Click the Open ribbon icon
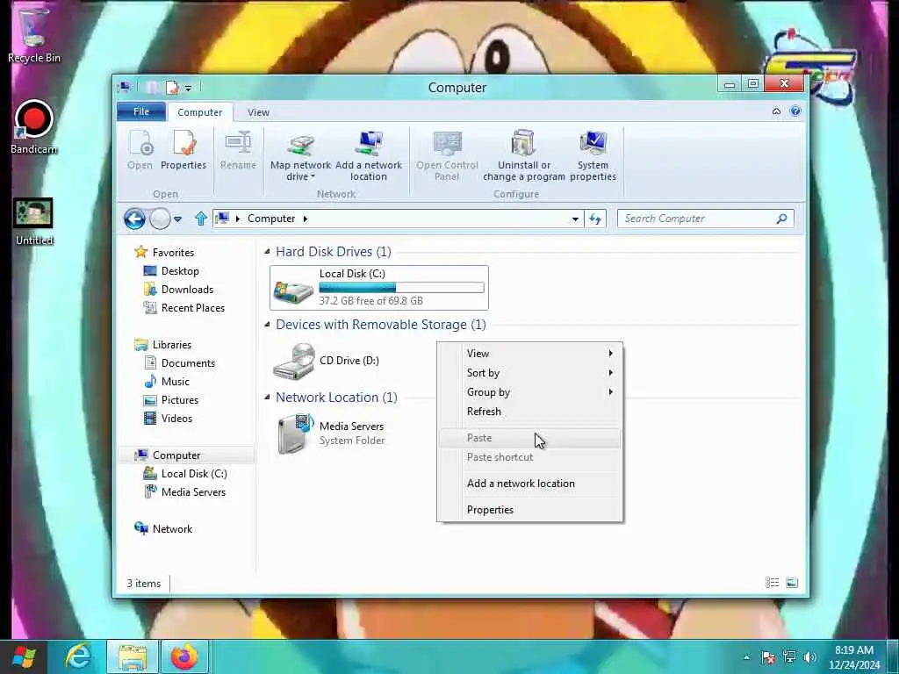The width and height of the screenshot is (899, 674). (x=140, y=143)
